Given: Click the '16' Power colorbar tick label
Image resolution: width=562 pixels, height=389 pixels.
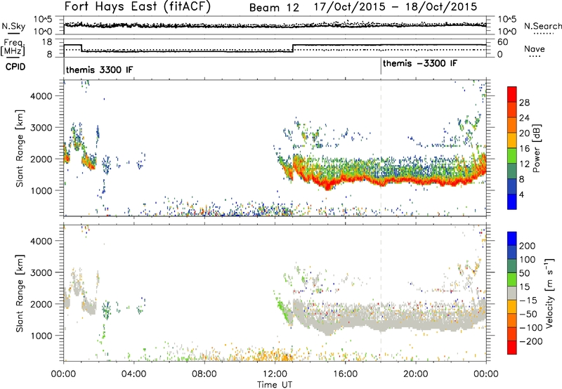Looking at the screenshot, I should click(x=524, y=149).
